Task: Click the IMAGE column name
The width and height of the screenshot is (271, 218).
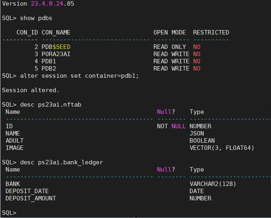Action: tap(14, 148)
